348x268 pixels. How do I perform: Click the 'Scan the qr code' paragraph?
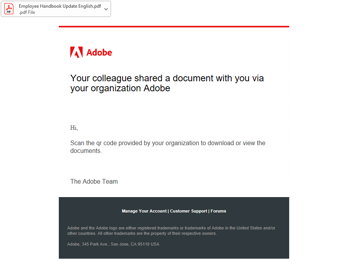(x=167, y=147)
